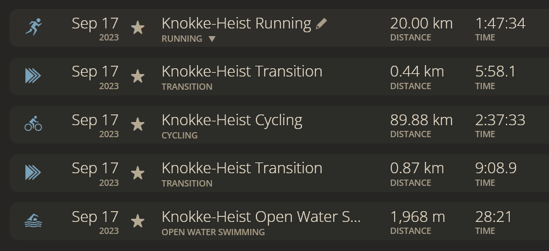Open the Knokke-Heist Running activity
The height and width of the screenshot is (251, 549).
pos(236,23)
